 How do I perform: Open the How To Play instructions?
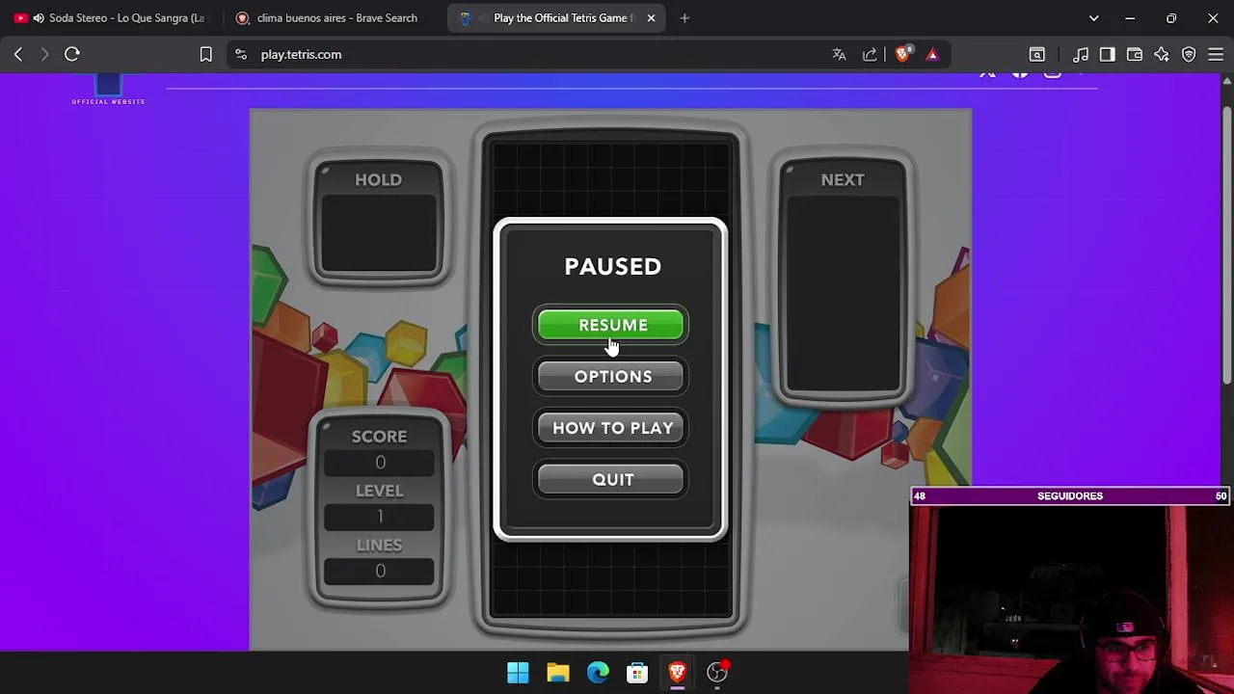[611, 428]
